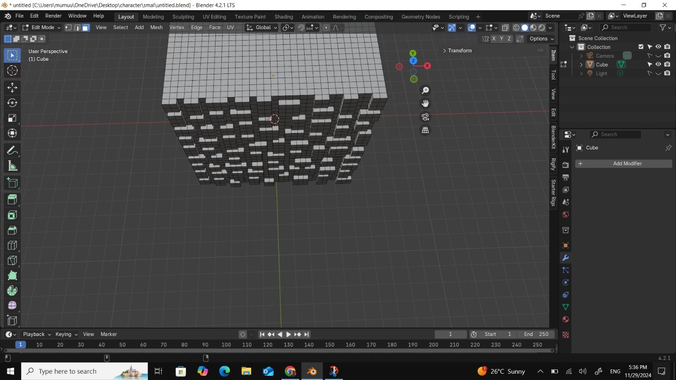Select the Bevel tool

tap(12, 230)
